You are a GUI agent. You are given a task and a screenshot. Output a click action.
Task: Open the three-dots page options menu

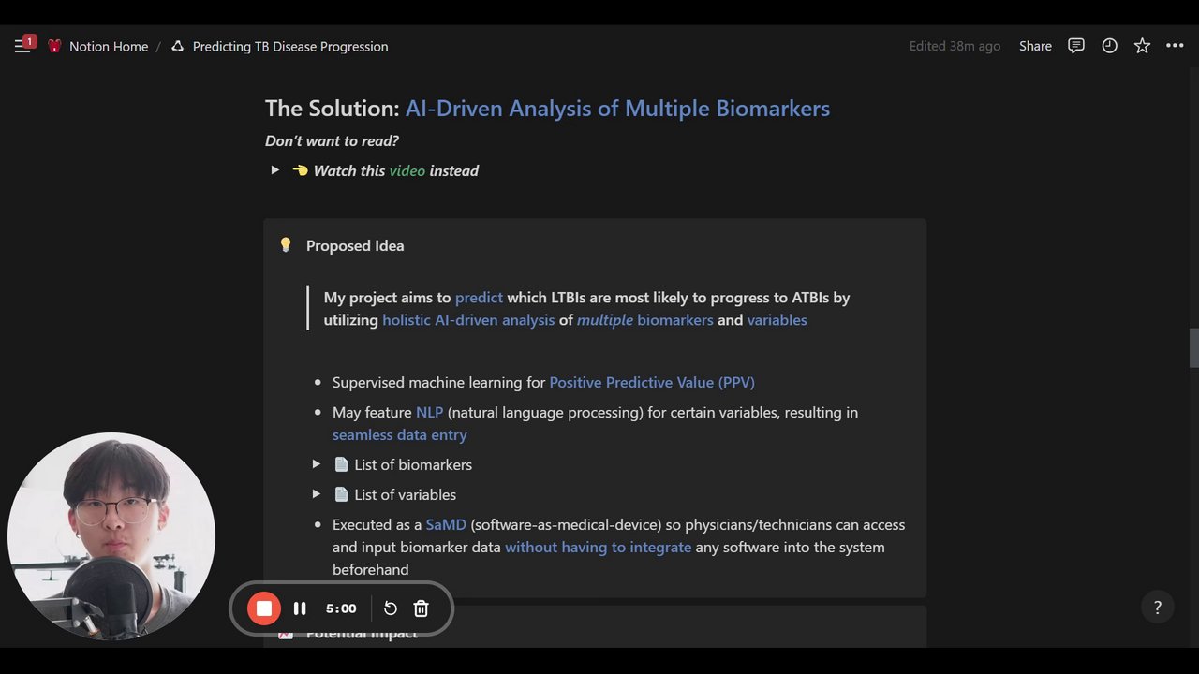click(x=1175, y=46)
